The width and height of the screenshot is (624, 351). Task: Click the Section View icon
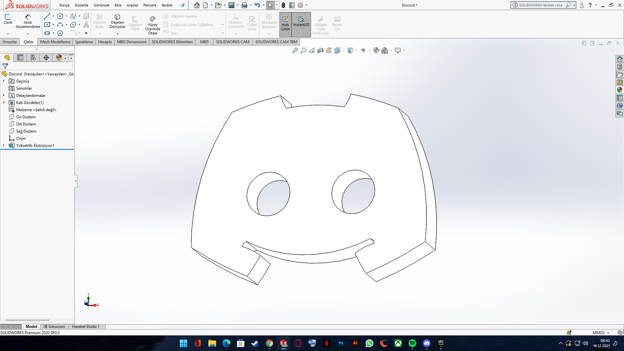coord(320,50)
